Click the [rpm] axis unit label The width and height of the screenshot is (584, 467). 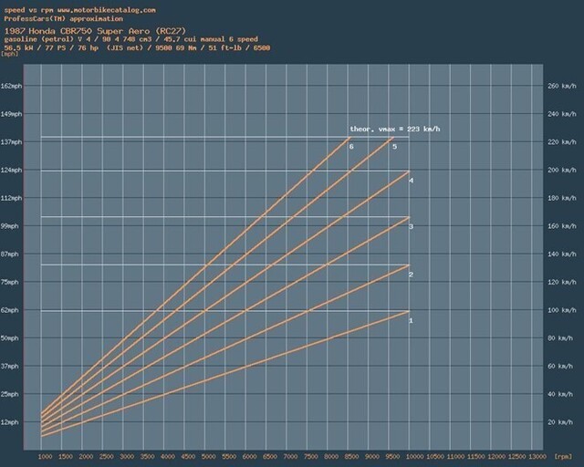565,454
